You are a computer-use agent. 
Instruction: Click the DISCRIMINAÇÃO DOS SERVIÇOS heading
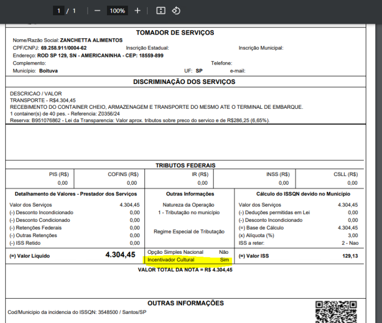coord(184,82)
